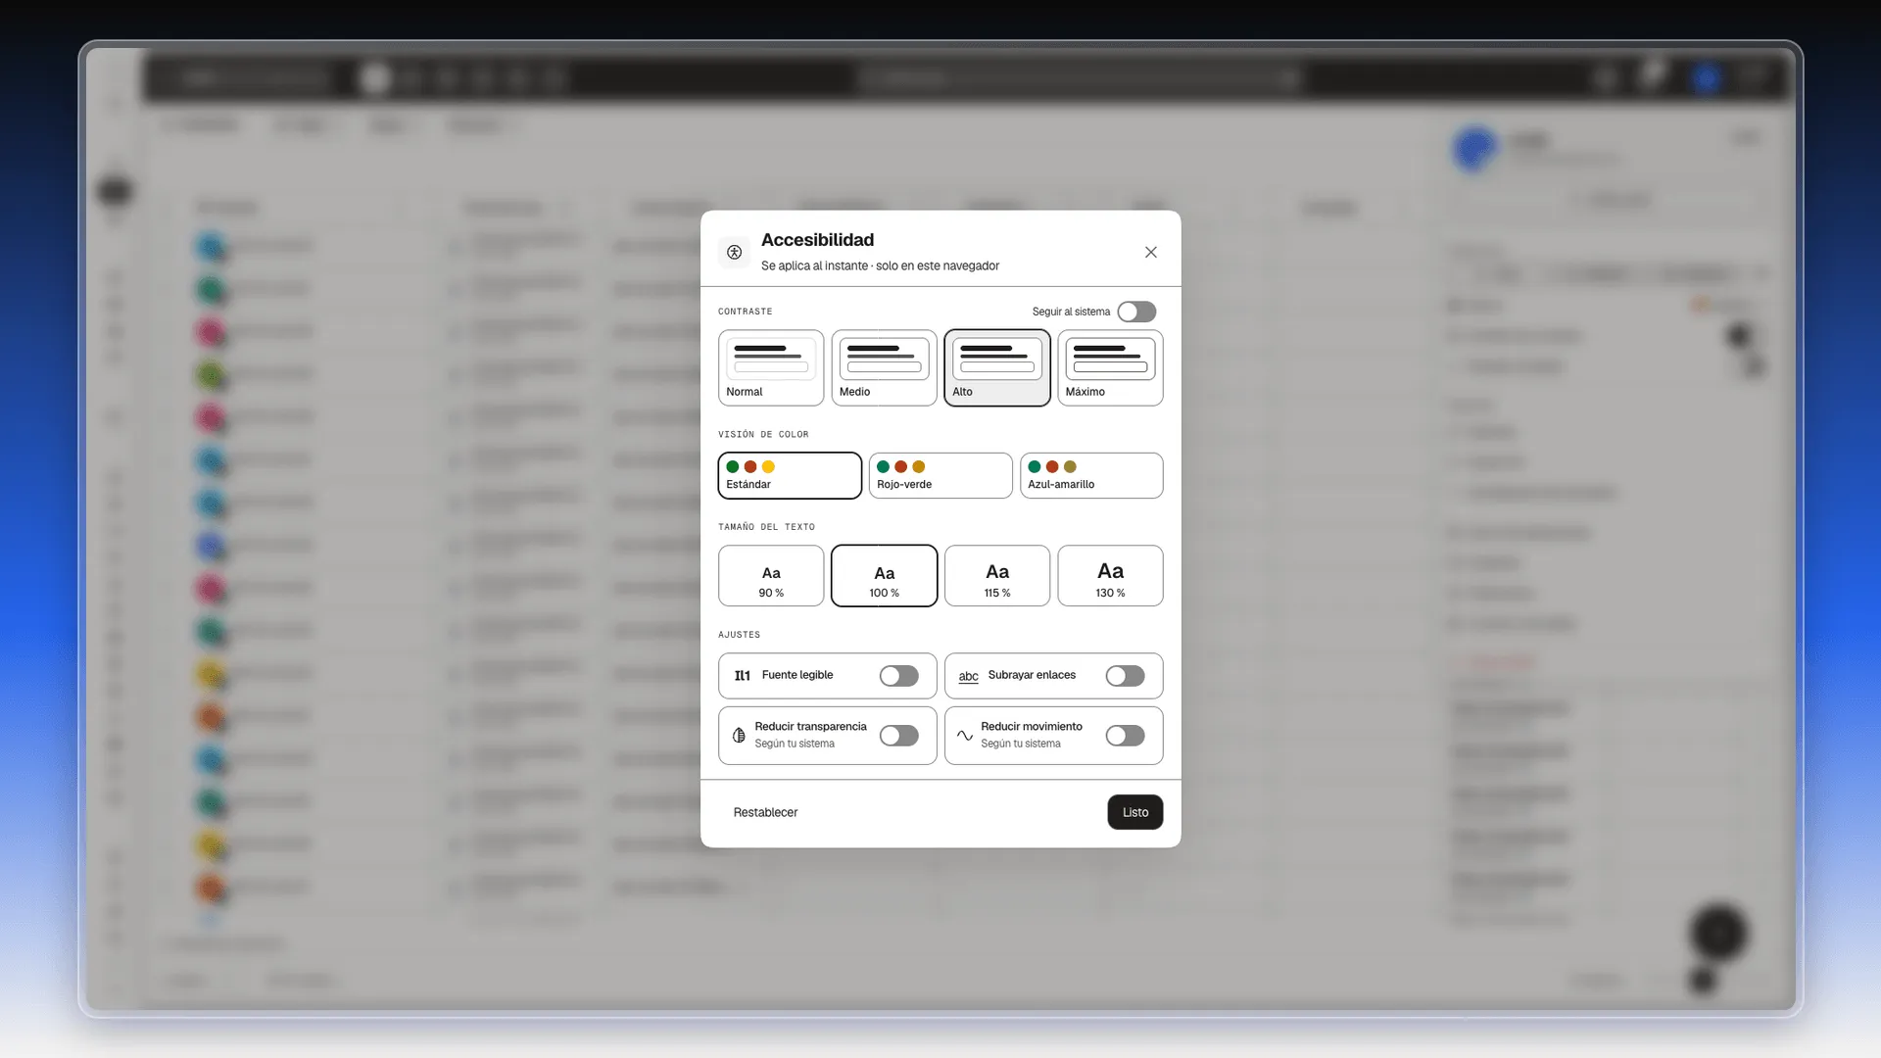The image size is (1881, 1058).
Task: Switch on Reducir movimiento toggle
Action: click(1125, 736)
